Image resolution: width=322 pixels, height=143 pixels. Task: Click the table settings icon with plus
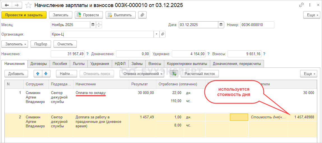174,74
